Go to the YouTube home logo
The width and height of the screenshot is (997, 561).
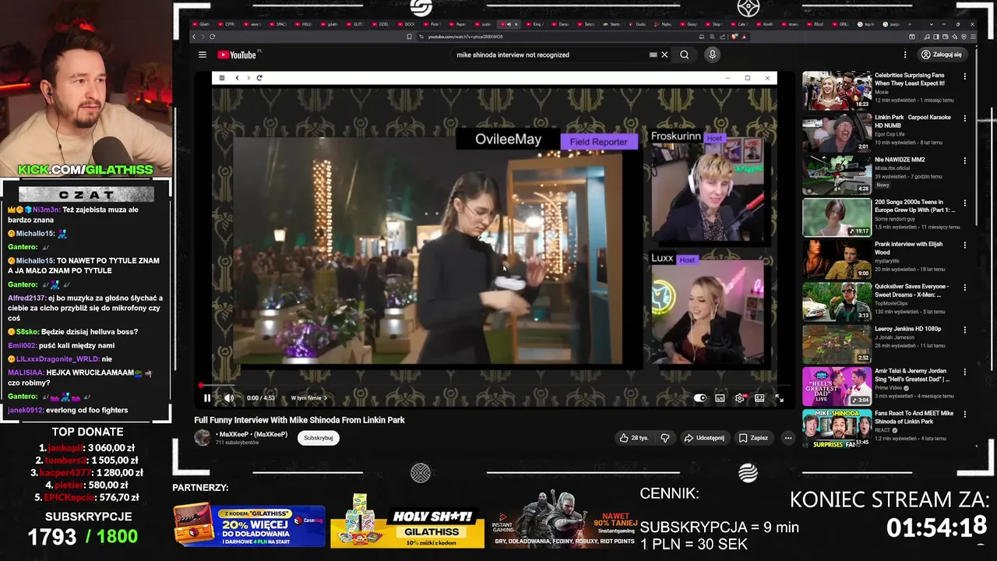(x=237, y=55)
